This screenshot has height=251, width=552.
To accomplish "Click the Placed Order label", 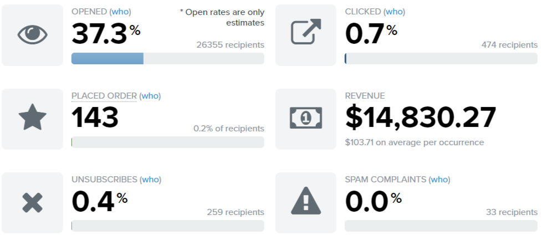I will pyautogui.click(x=104, y=96).
